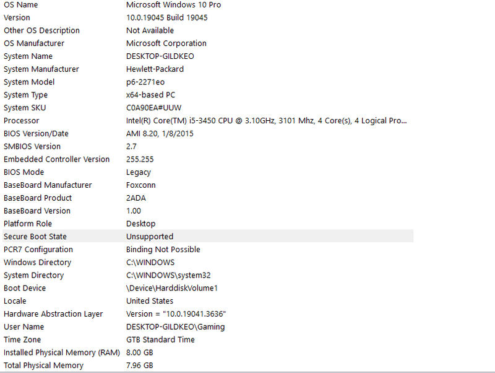495x373 pixels.
Task: Click the value C:\WINDOWS
Action: 150,263
